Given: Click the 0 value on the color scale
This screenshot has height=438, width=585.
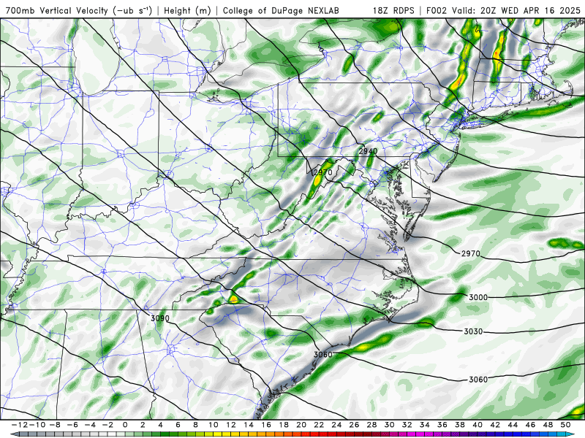Looking at the screenshot, I should (x=125, y=425).
